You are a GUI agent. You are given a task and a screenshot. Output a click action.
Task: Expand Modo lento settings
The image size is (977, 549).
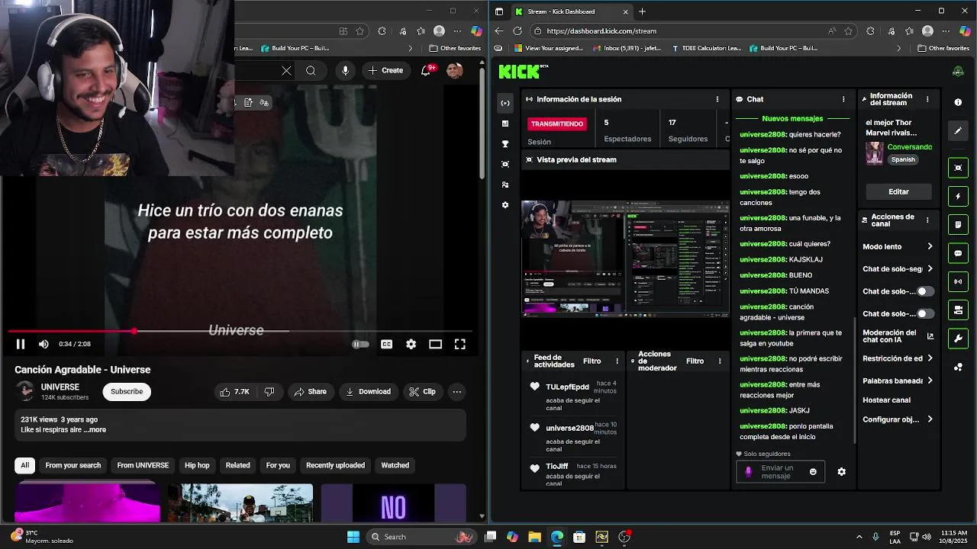point(898,246)
